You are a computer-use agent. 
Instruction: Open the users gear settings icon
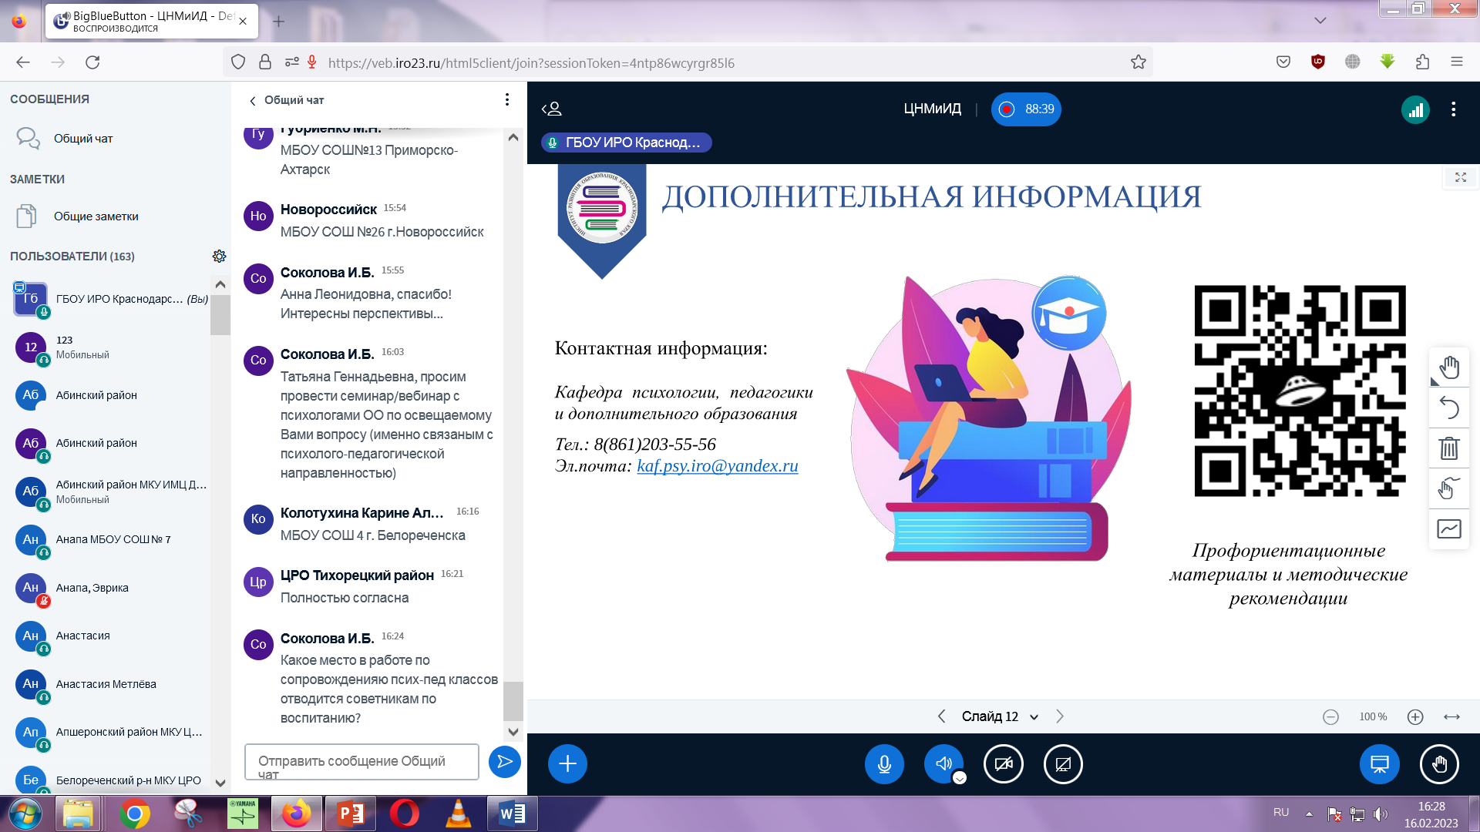coord(219,257)
